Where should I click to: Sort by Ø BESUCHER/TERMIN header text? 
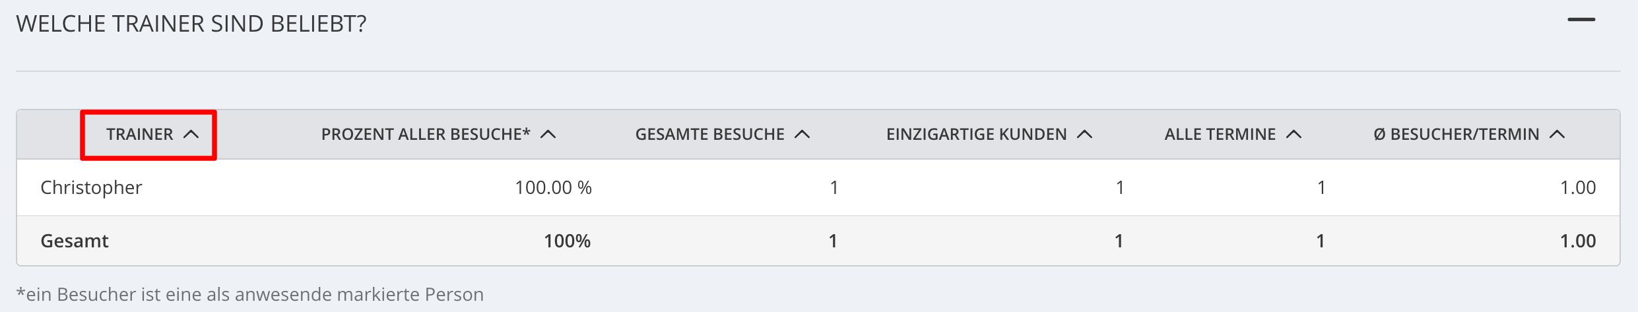point(1457,135)
